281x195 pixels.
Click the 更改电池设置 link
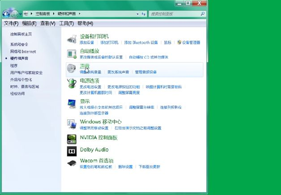(x=90, y=87)
